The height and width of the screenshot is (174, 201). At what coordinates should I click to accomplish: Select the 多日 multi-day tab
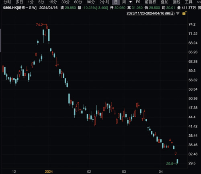coord(19,2)
